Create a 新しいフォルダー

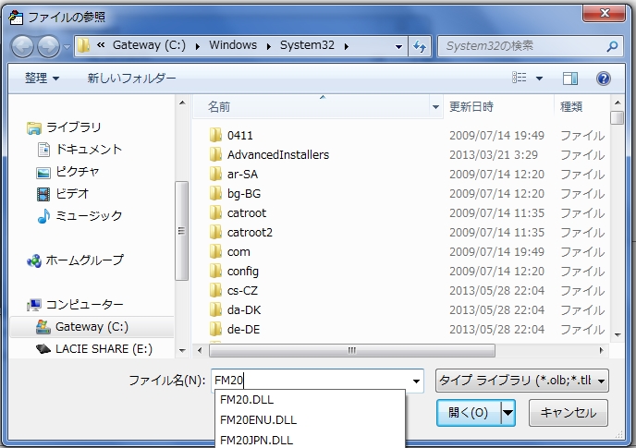click(x=131, y=78)
